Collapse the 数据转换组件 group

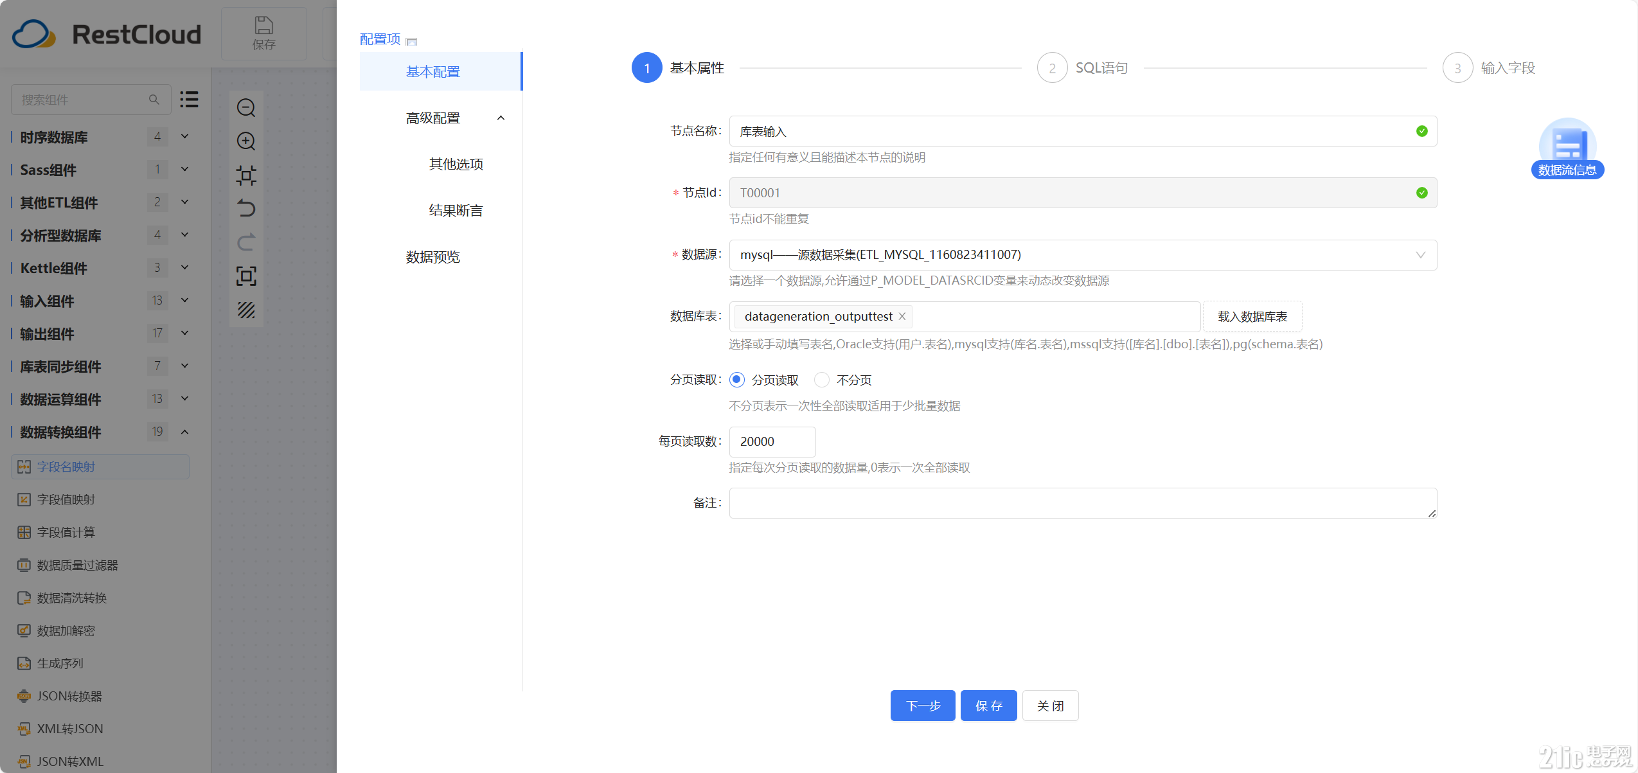[x=184, y=432]
